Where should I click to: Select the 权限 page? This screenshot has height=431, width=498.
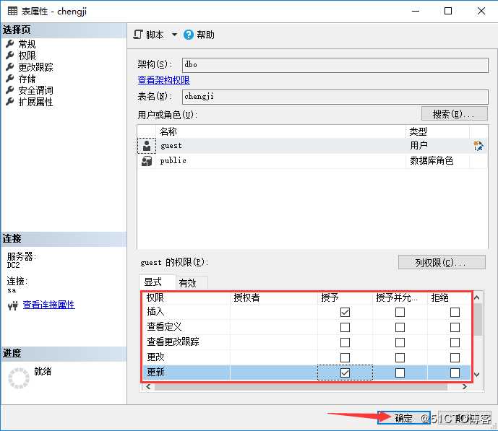click(27, 56)
